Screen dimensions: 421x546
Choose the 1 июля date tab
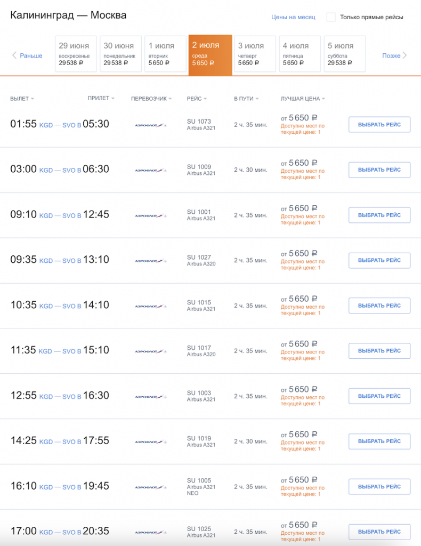[165, 53]
